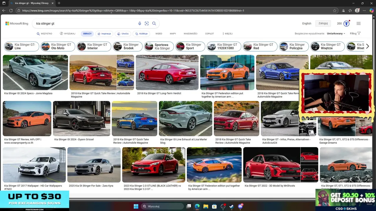Open the Windows Start menu
This screenshot has height=211, width=376.
point(136,206)
